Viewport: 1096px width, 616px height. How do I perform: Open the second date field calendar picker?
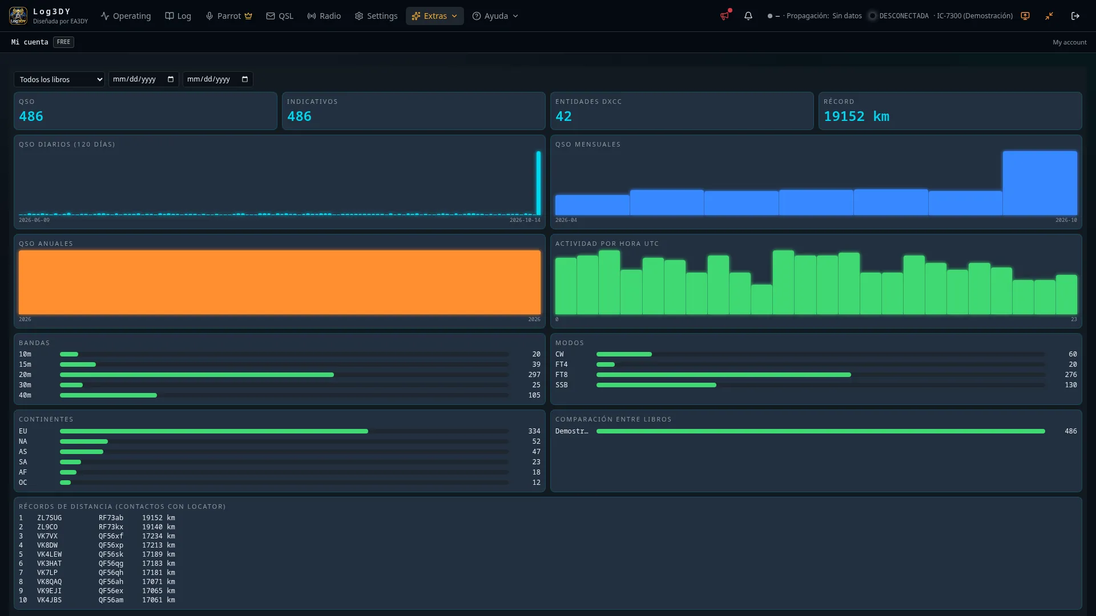tap(245, 79)
